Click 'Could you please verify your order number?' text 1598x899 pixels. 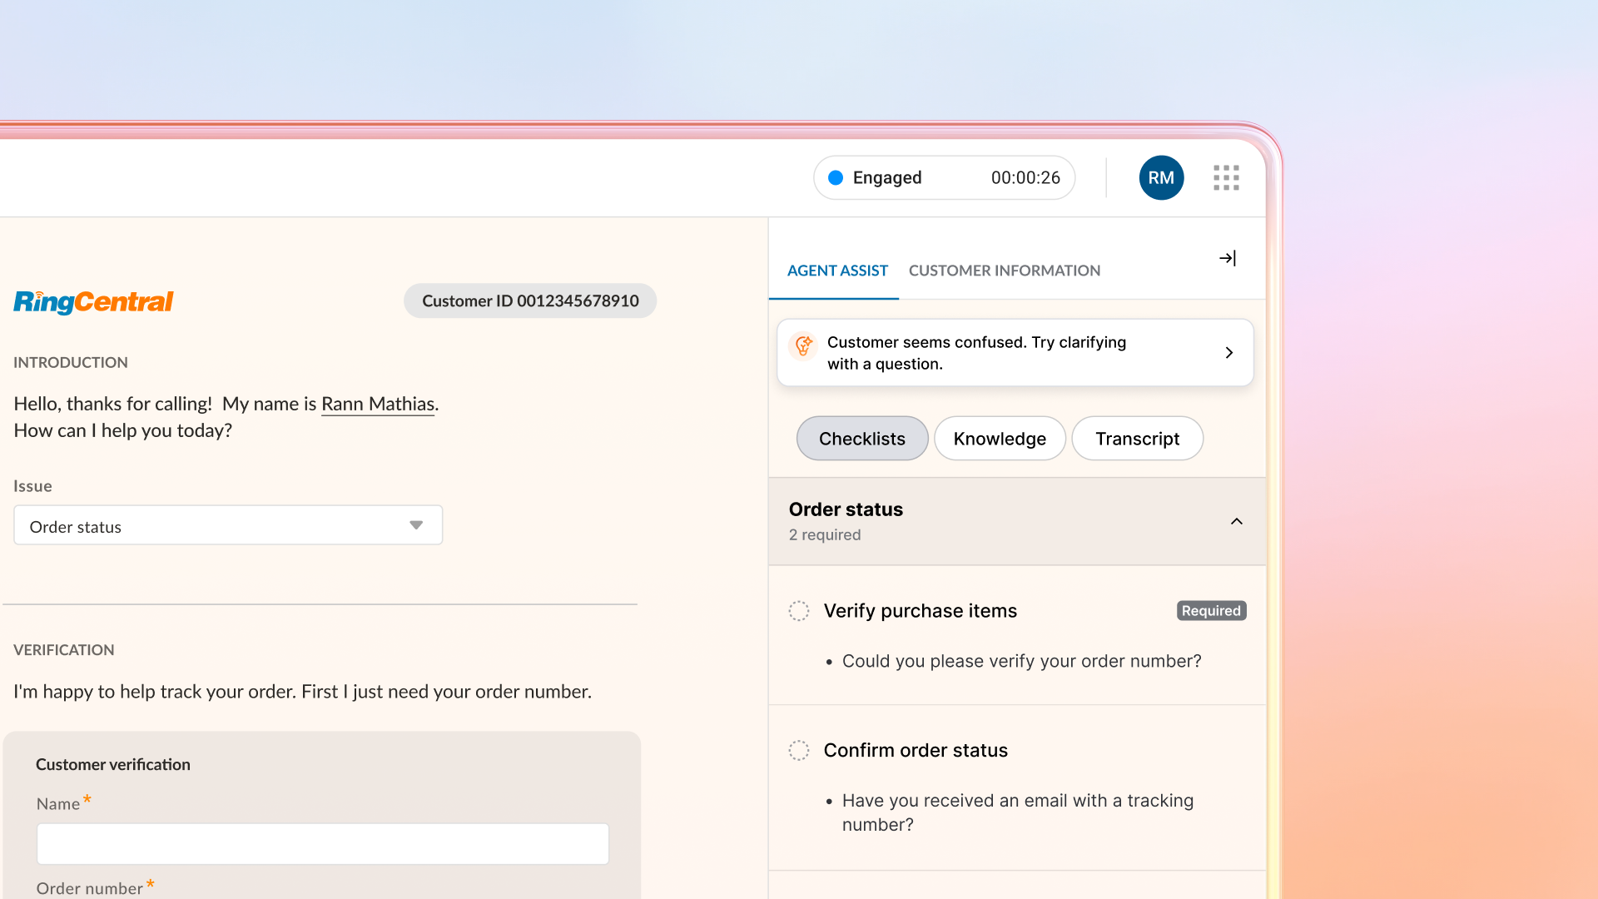tap(1022, 661)
